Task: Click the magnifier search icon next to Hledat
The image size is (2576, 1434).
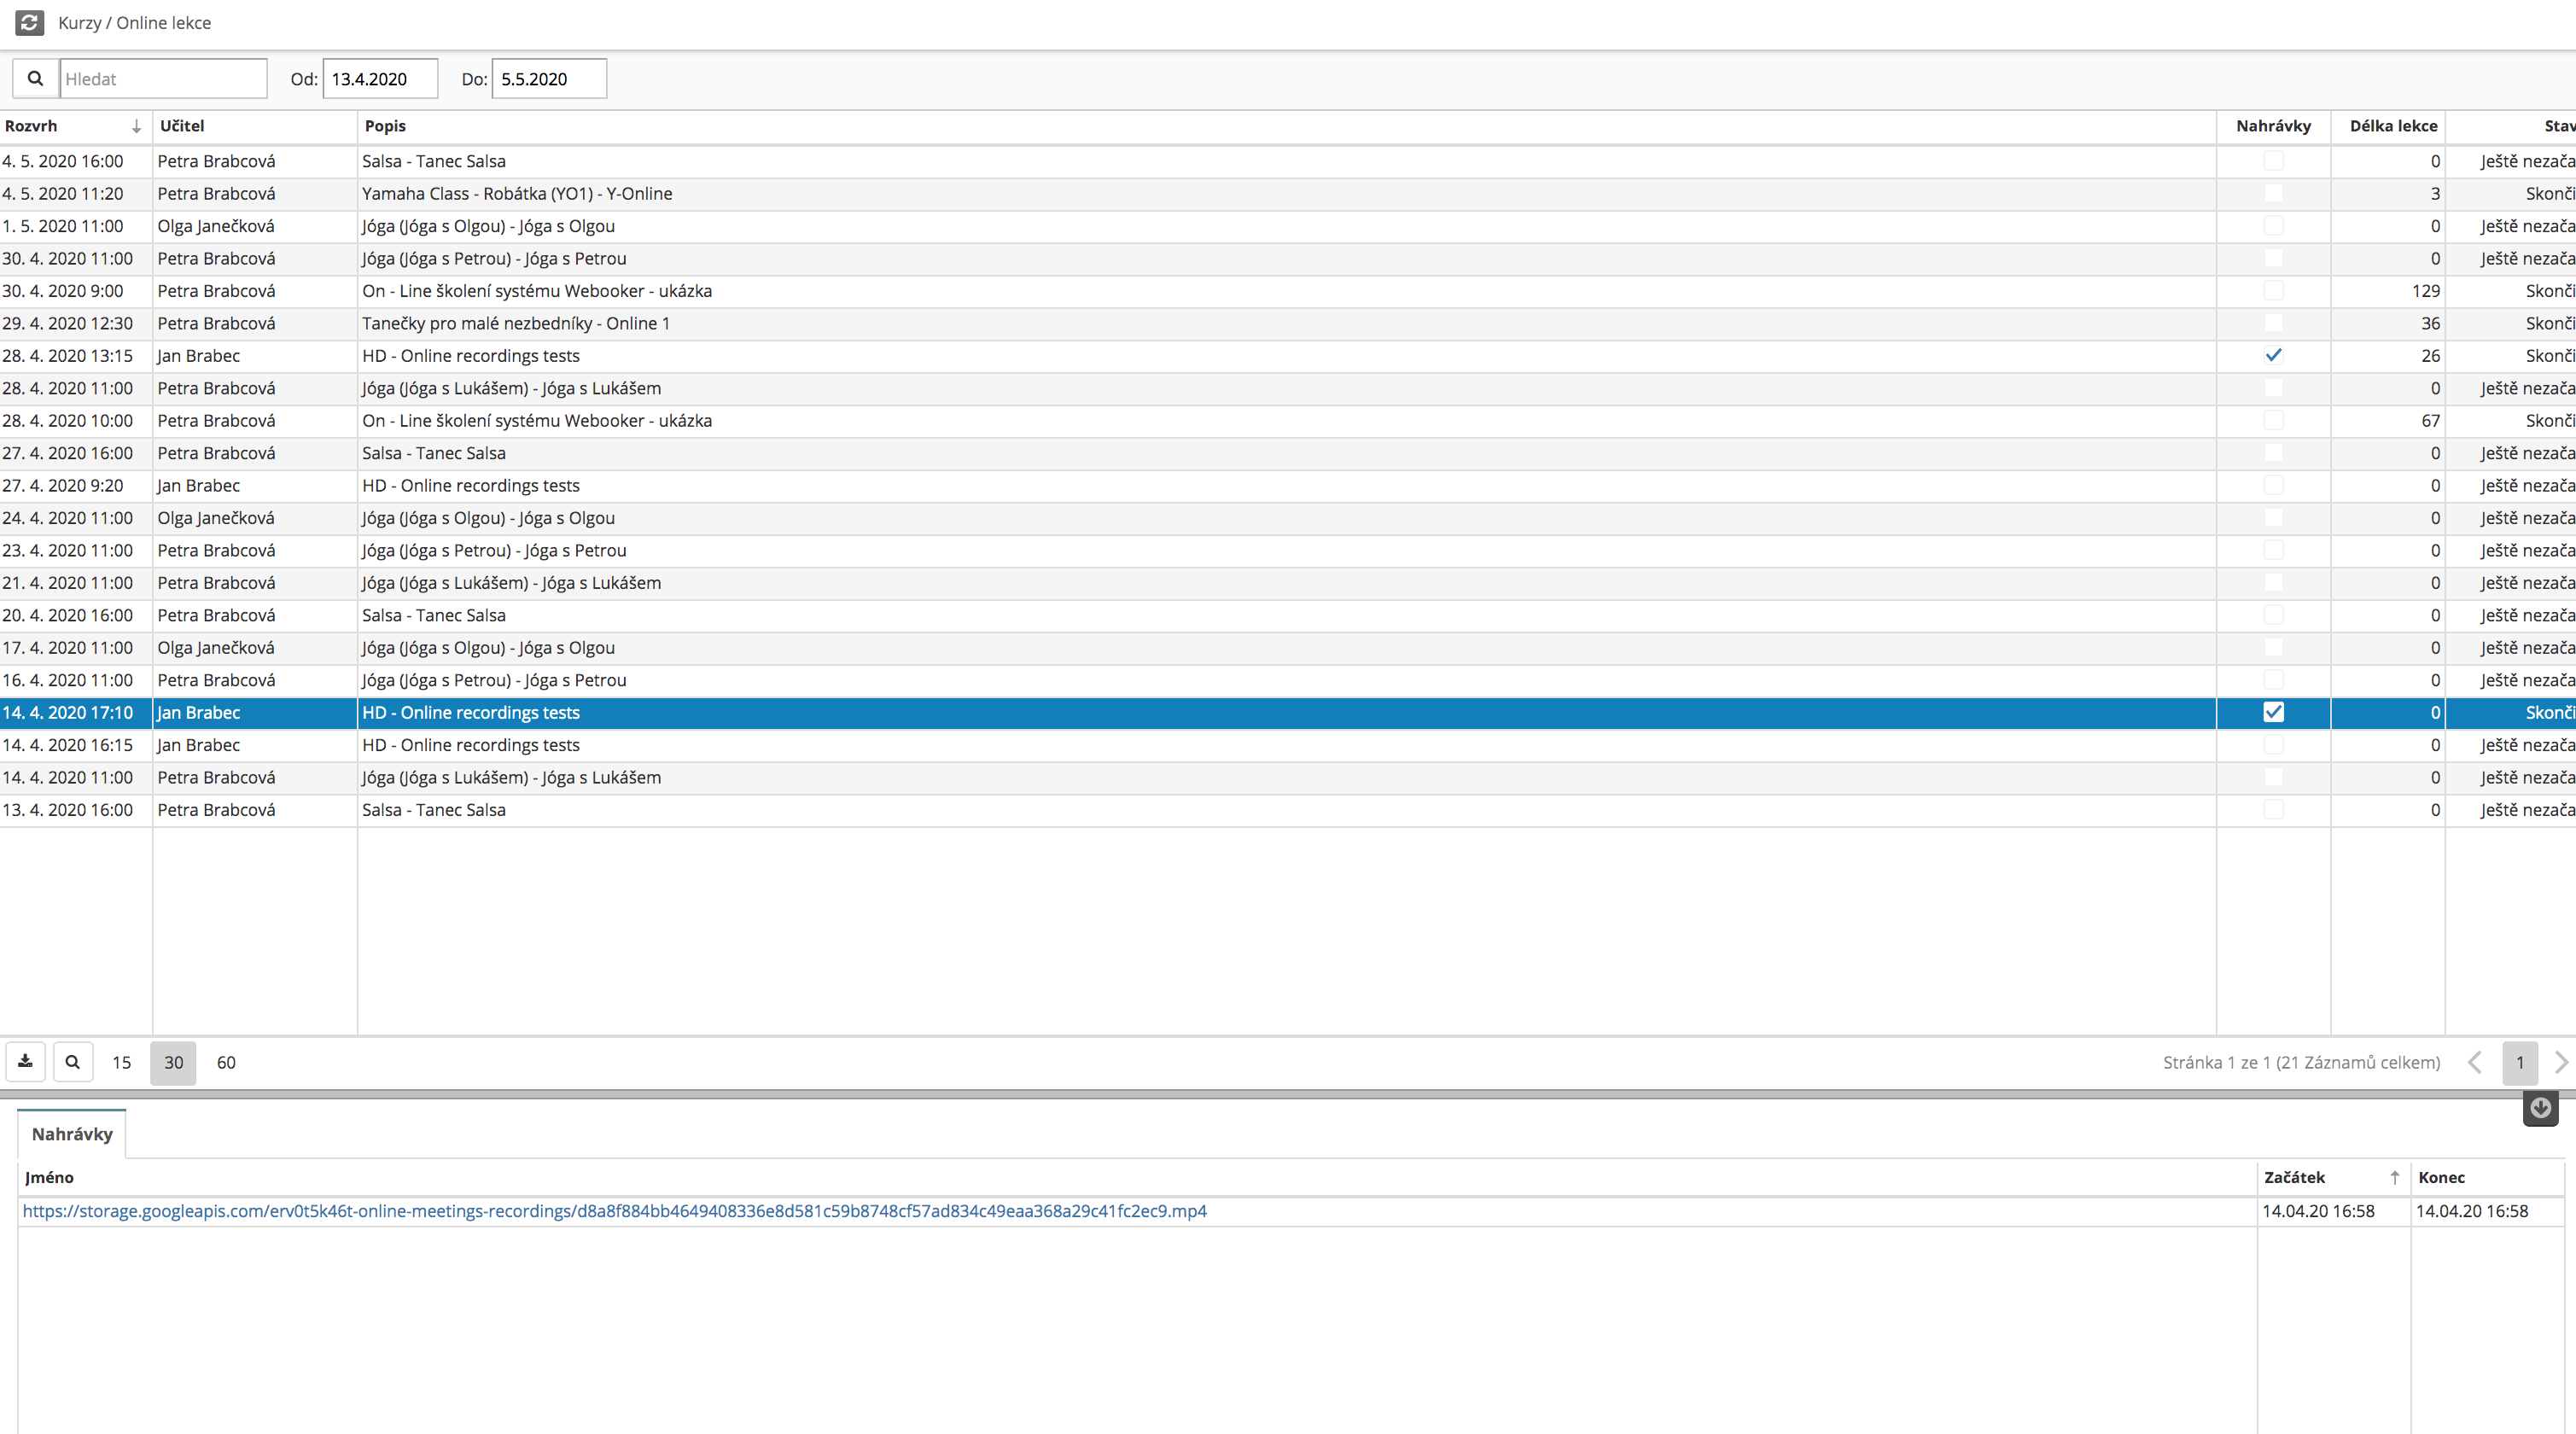Action: [x=35, y=79]
